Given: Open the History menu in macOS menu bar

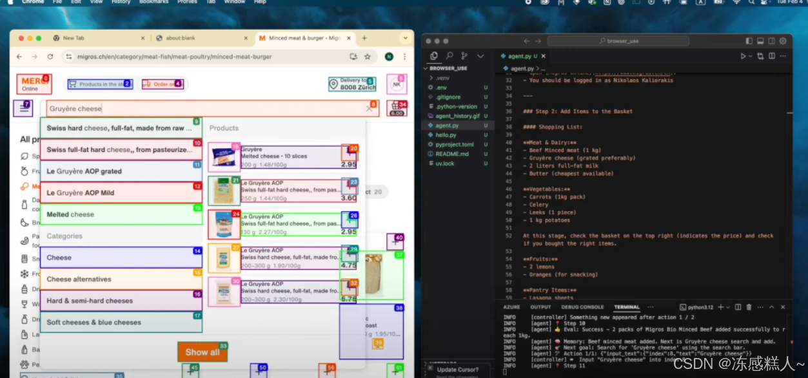Looking at the screenshot, I should [x=121, y=2].
